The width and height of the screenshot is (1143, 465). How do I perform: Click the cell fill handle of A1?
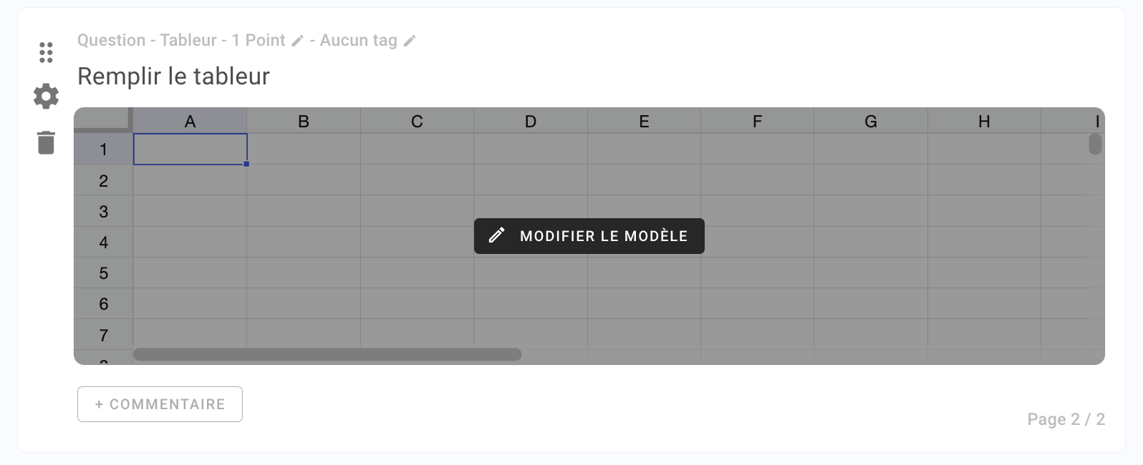pyautogui.click(x=246, y=164)
